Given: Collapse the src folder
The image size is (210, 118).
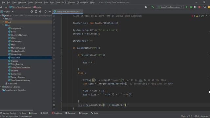Looking at the screenshot, I should [3, 25].
